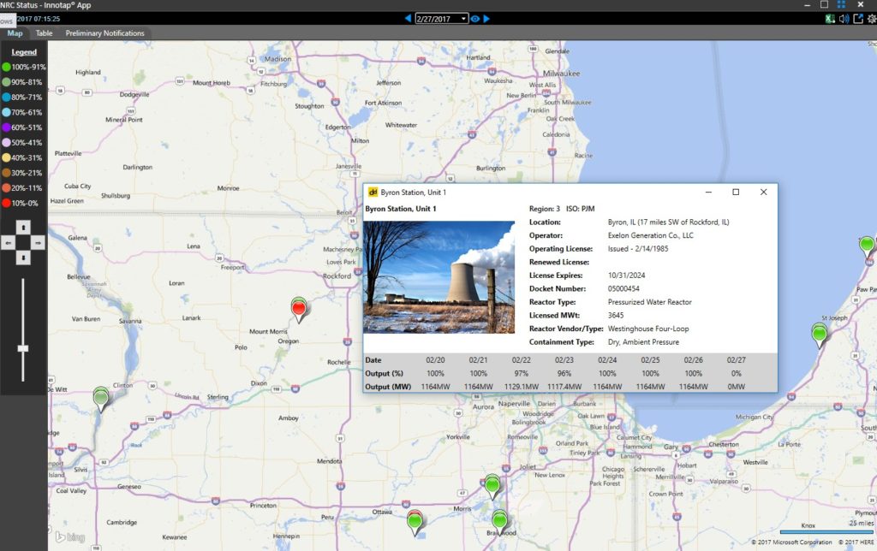
Task: Pan the map down
Action: tap(23, 258)
